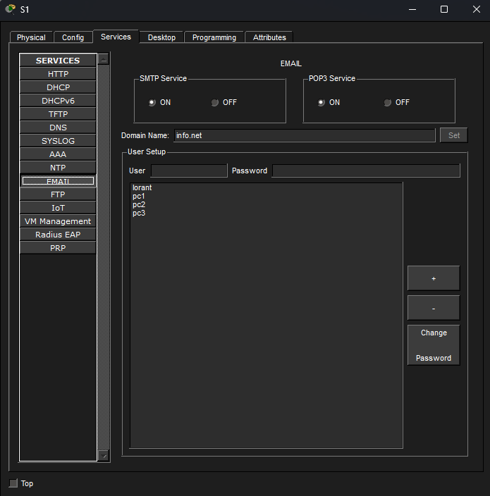490x496 pixels.
Task: Open the TFTP service
Action: tap(58, 114)
